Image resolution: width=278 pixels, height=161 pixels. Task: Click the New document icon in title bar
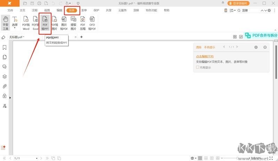click(46, 3)
